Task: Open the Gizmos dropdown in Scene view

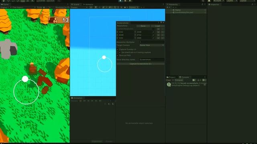Action: pyautogui.click(x=134, y=7)
